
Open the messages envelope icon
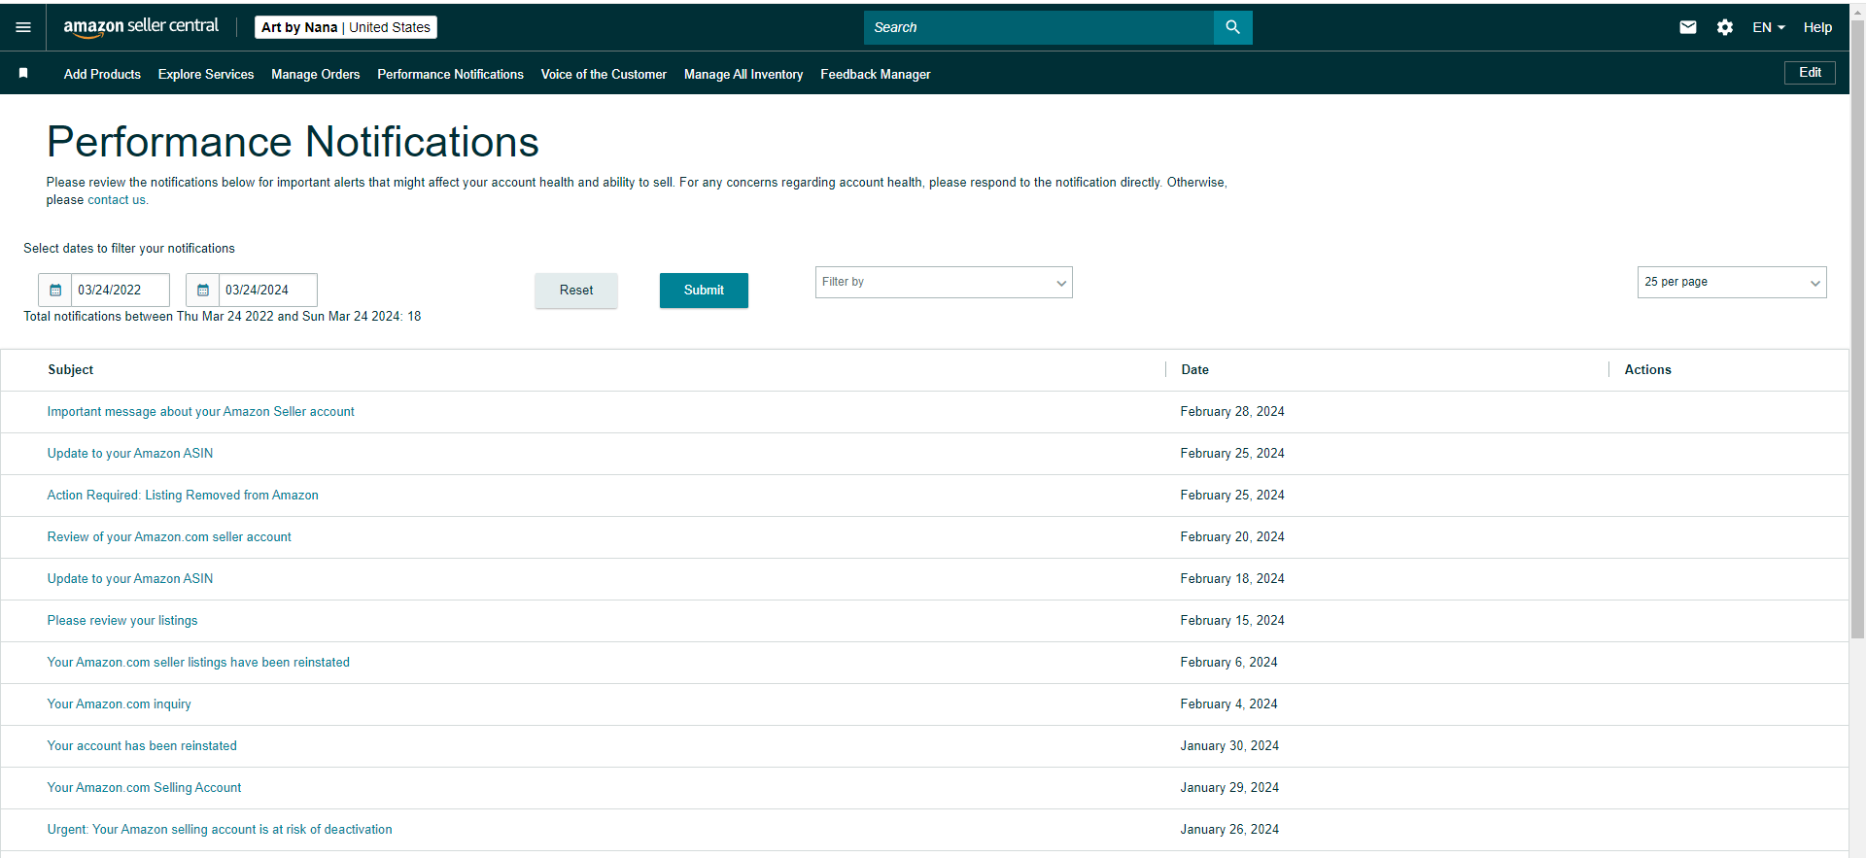[x=1688, y=27]
